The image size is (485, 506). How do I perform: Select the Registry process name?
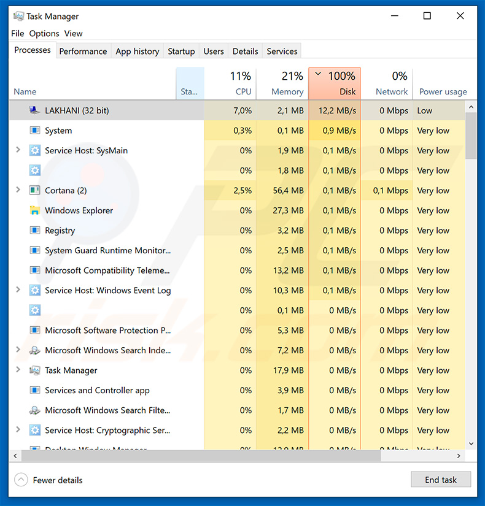[x=60, y=231]
